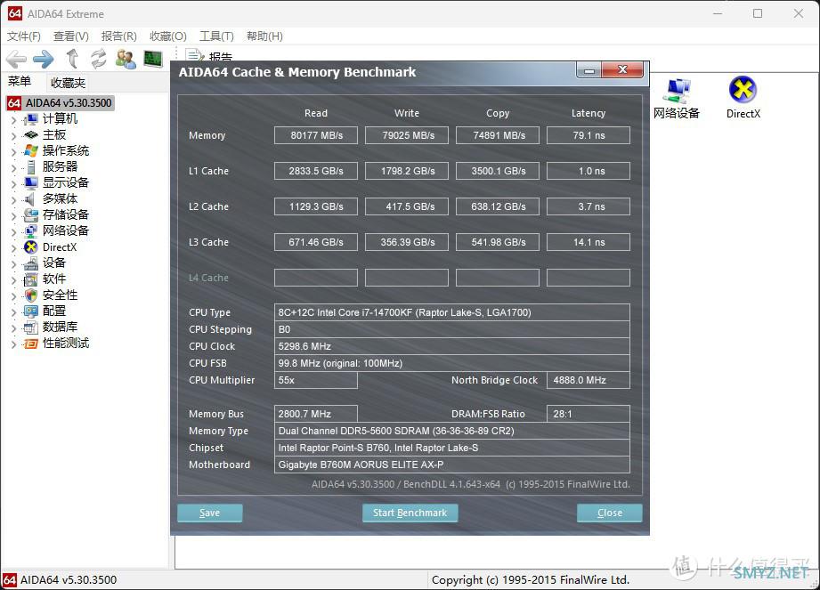Image resolution: width=820 pixels, height=590 pixels.
Task: Expand the 操作系统 tree node
Action: 13,151
